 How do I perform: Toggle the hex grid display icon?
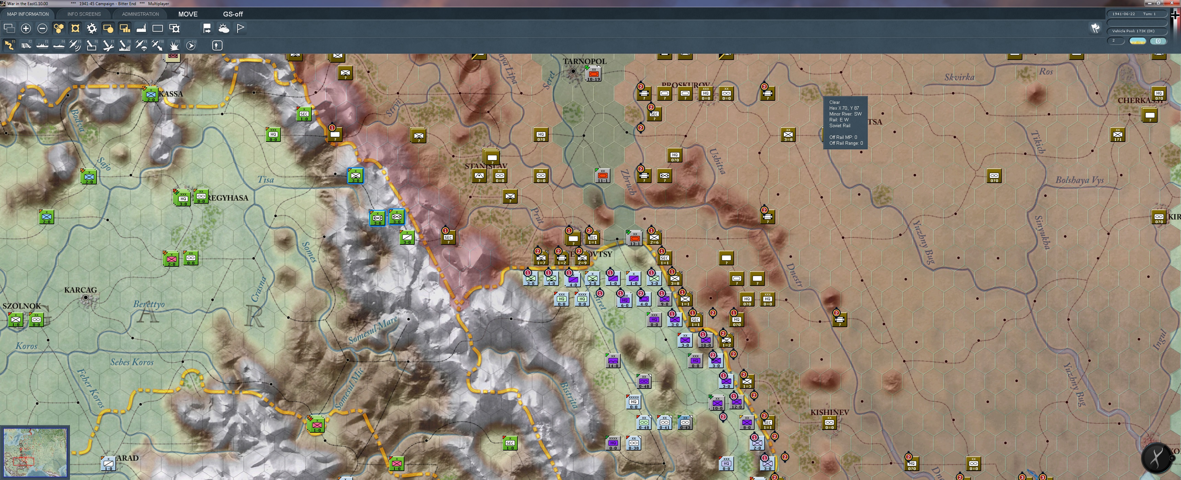59,28
